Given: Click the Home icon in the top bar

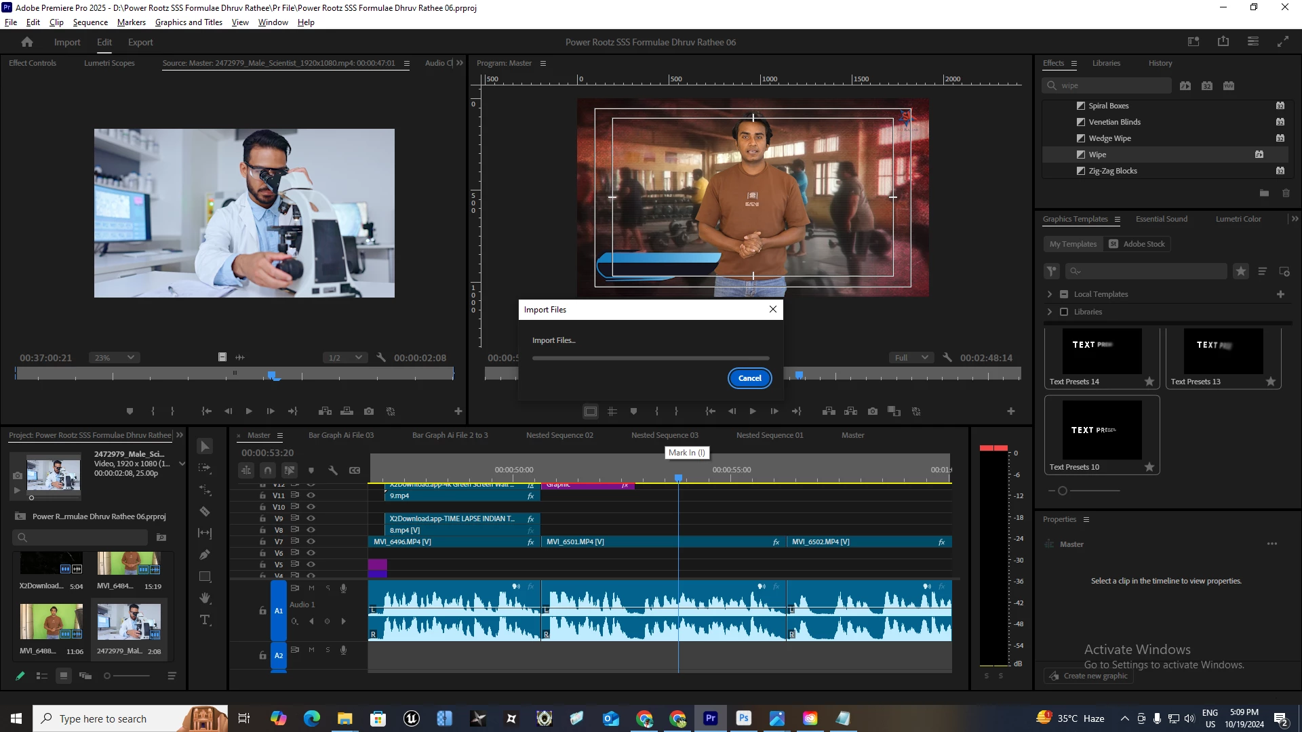Looking at the screenshot, I should tap(27, 42).
